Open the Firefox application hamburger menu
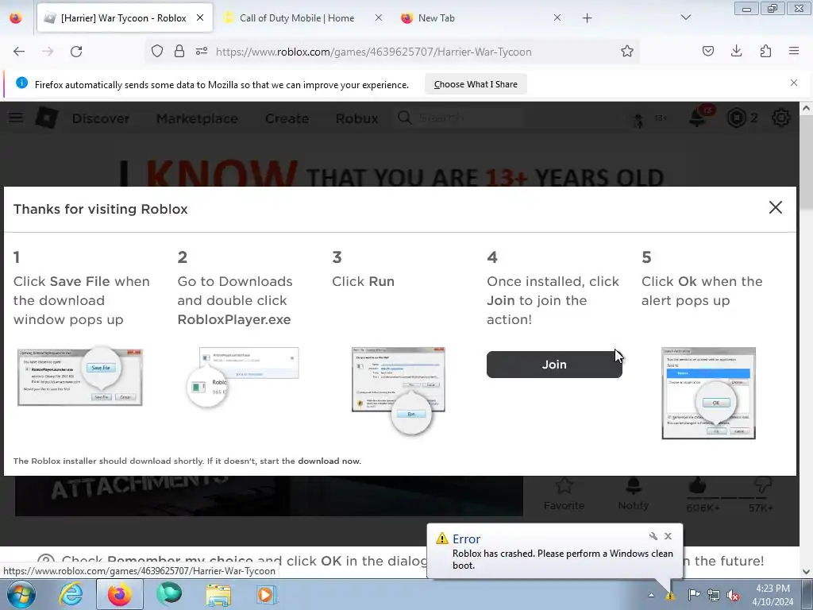Image resolution: width=813 pixels, height=610 pixels. pyautogui.click(x=794, y=52)
